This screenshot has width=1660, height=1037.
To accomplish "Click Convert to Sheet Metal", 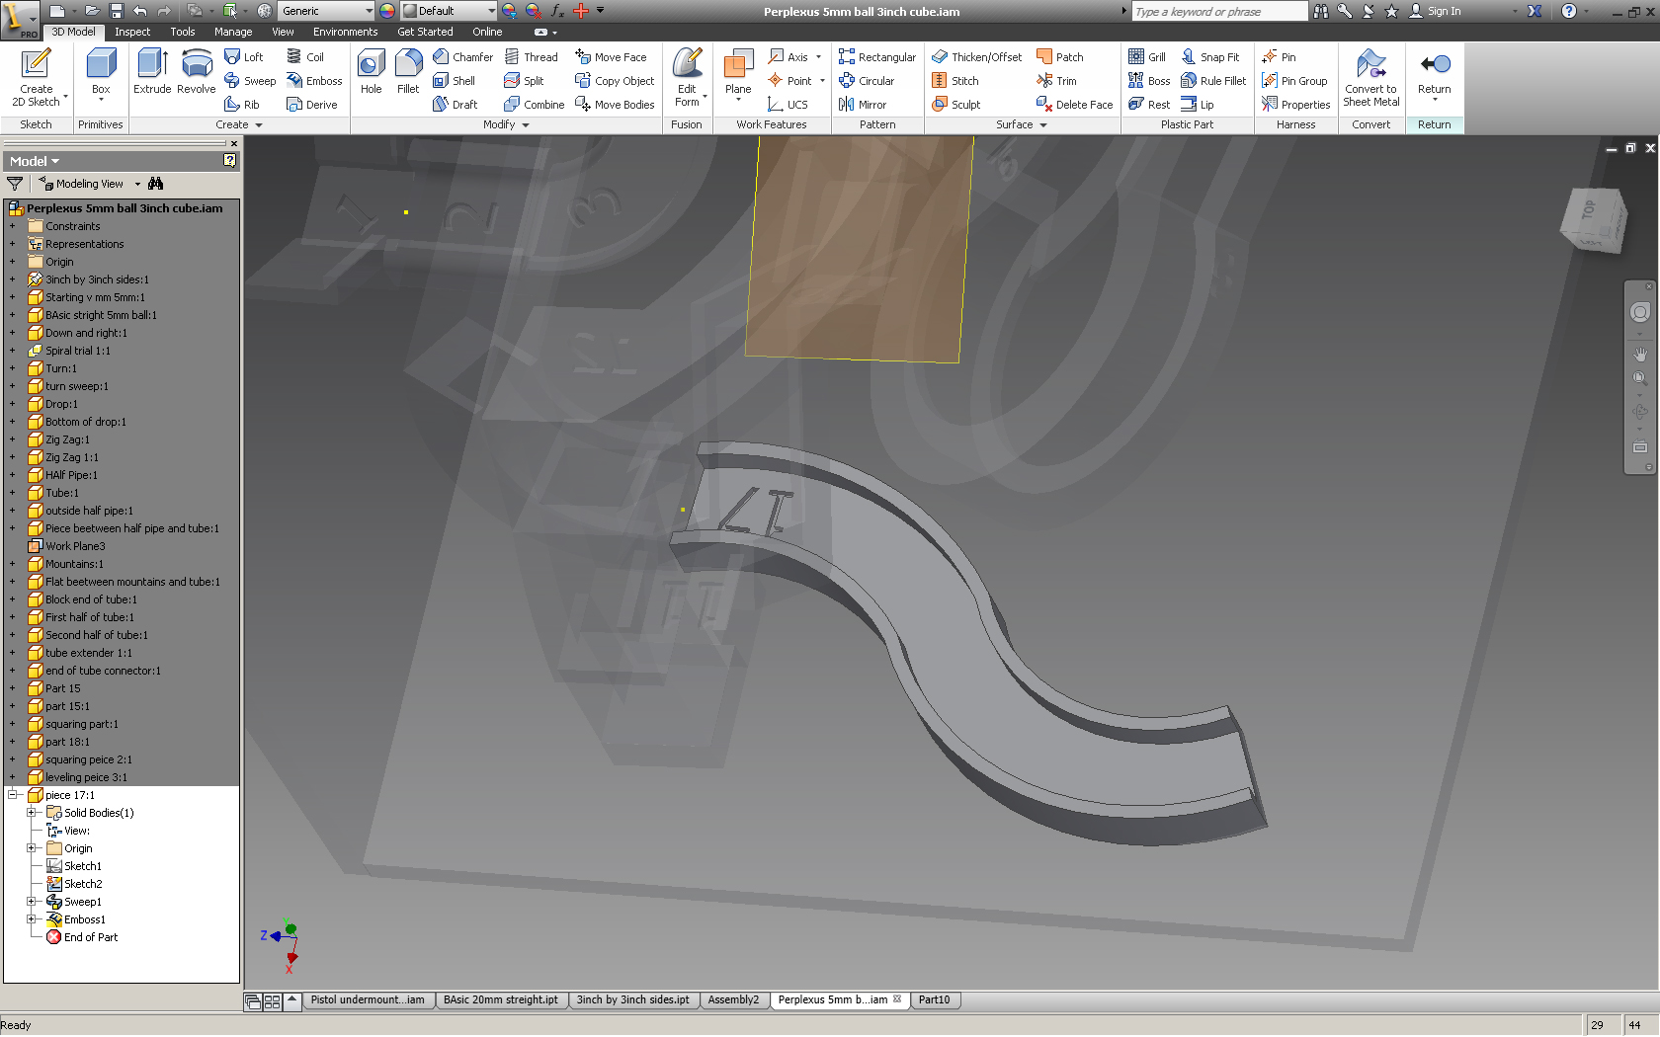I will point(1371,77).
